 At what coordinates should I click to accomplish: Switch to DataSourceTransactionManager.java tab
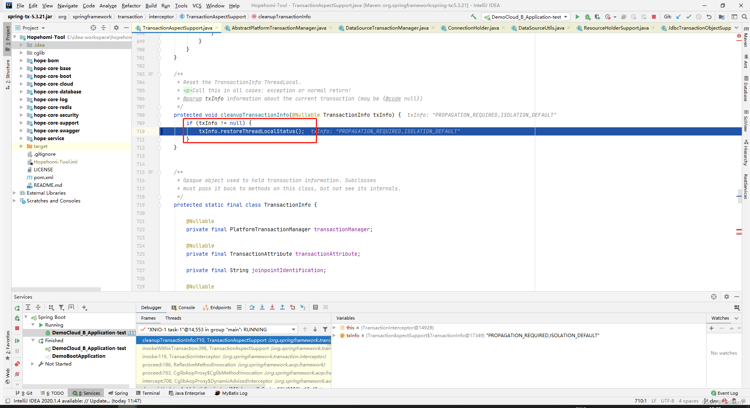coord(387,28)
